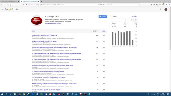Open Emotion recognition using brain activity paper

45,41
